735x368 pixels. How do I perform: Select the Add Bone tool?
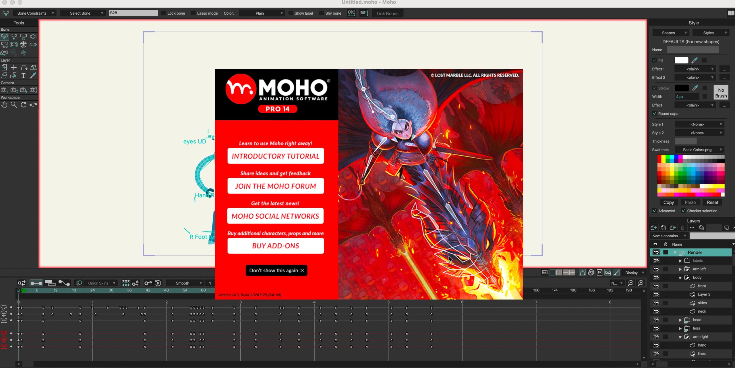pyautogui.click(x=14, y=36)
